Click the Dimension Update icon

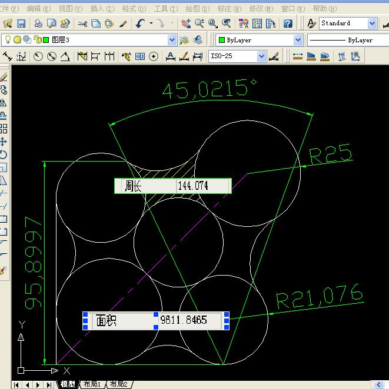tap(198, 56)
